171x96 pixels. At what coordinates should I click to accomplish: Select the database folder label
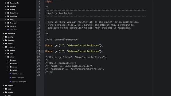11,40
